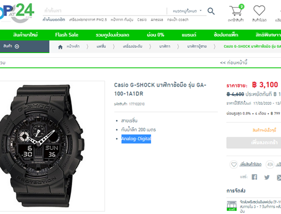The image size is (281, 214).
Task: Open the shopping cart icon
Action: (236, 11)
